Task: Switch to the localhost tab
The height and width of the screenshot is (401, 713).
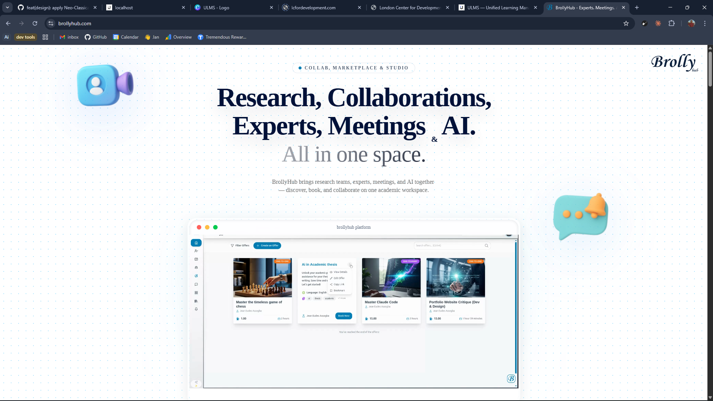Action: click(x=146, y=7)
